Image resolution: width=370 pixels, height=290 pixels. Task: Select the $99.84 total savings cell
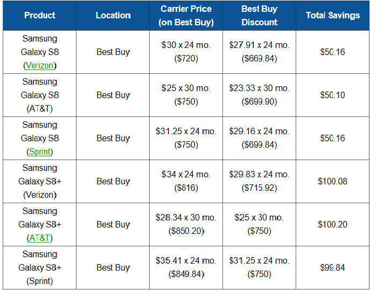click(332, 267)
